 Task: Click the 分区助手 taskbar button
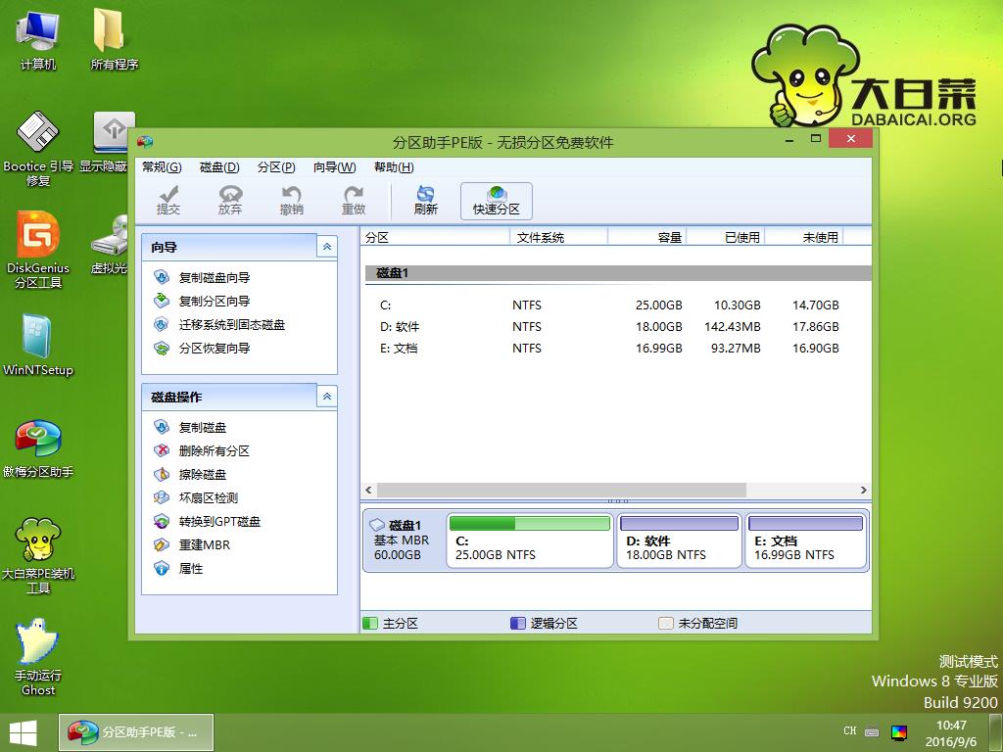(135, 731)
